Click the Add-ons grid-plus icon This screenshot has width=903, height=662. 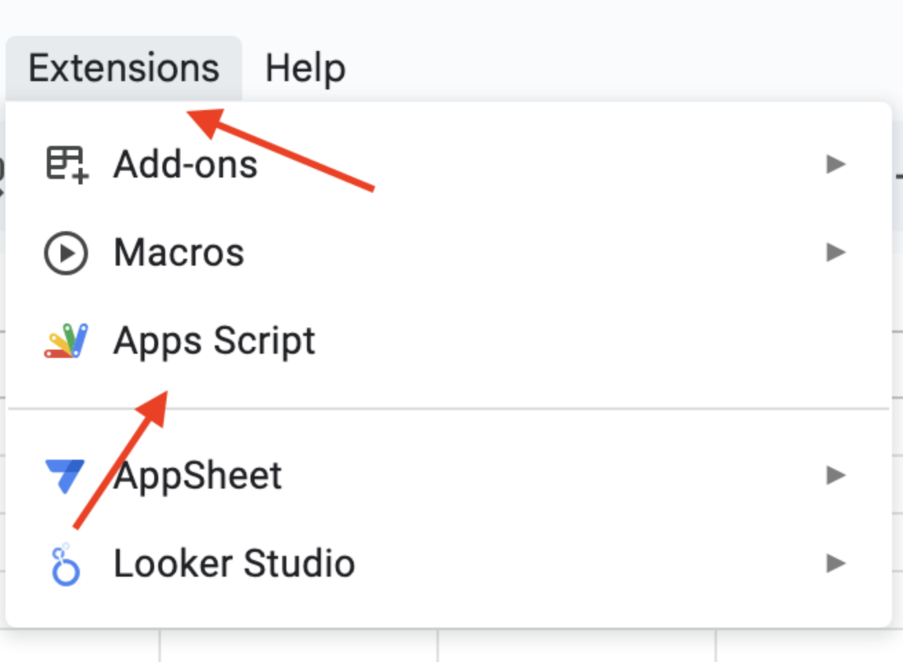point(67,164)
